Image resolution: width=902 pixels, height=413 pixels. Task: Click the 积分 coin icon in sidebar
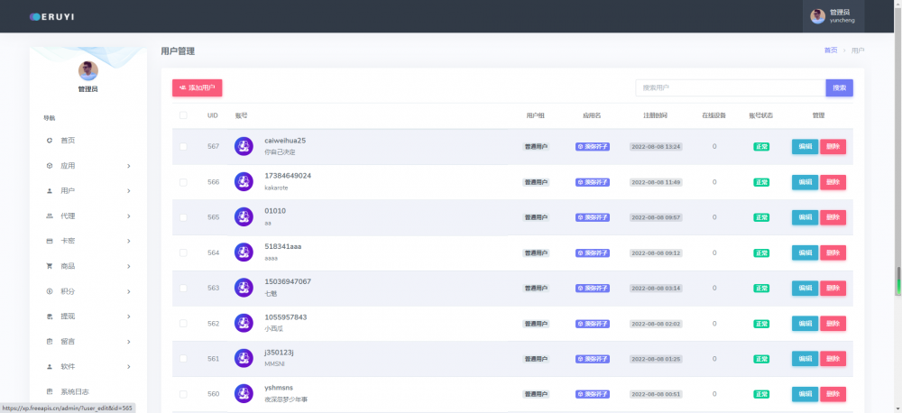(50, 291)
